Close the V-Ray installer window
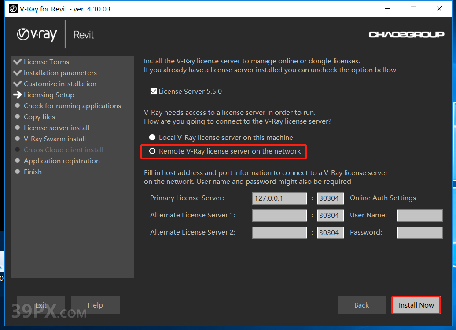The height and width of the screenshot is (330, 456). coord(439,9)
